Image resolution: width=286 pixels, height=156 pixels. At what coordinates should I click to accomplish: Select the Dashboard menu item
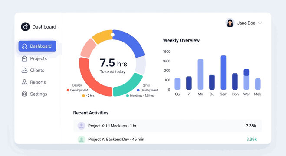tap(37, 46)
